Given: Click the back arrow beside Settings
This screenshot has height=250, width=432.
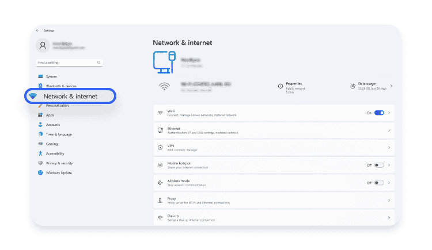Looking at the screenshot, I should pyautogui.click(x=37, y=30).
